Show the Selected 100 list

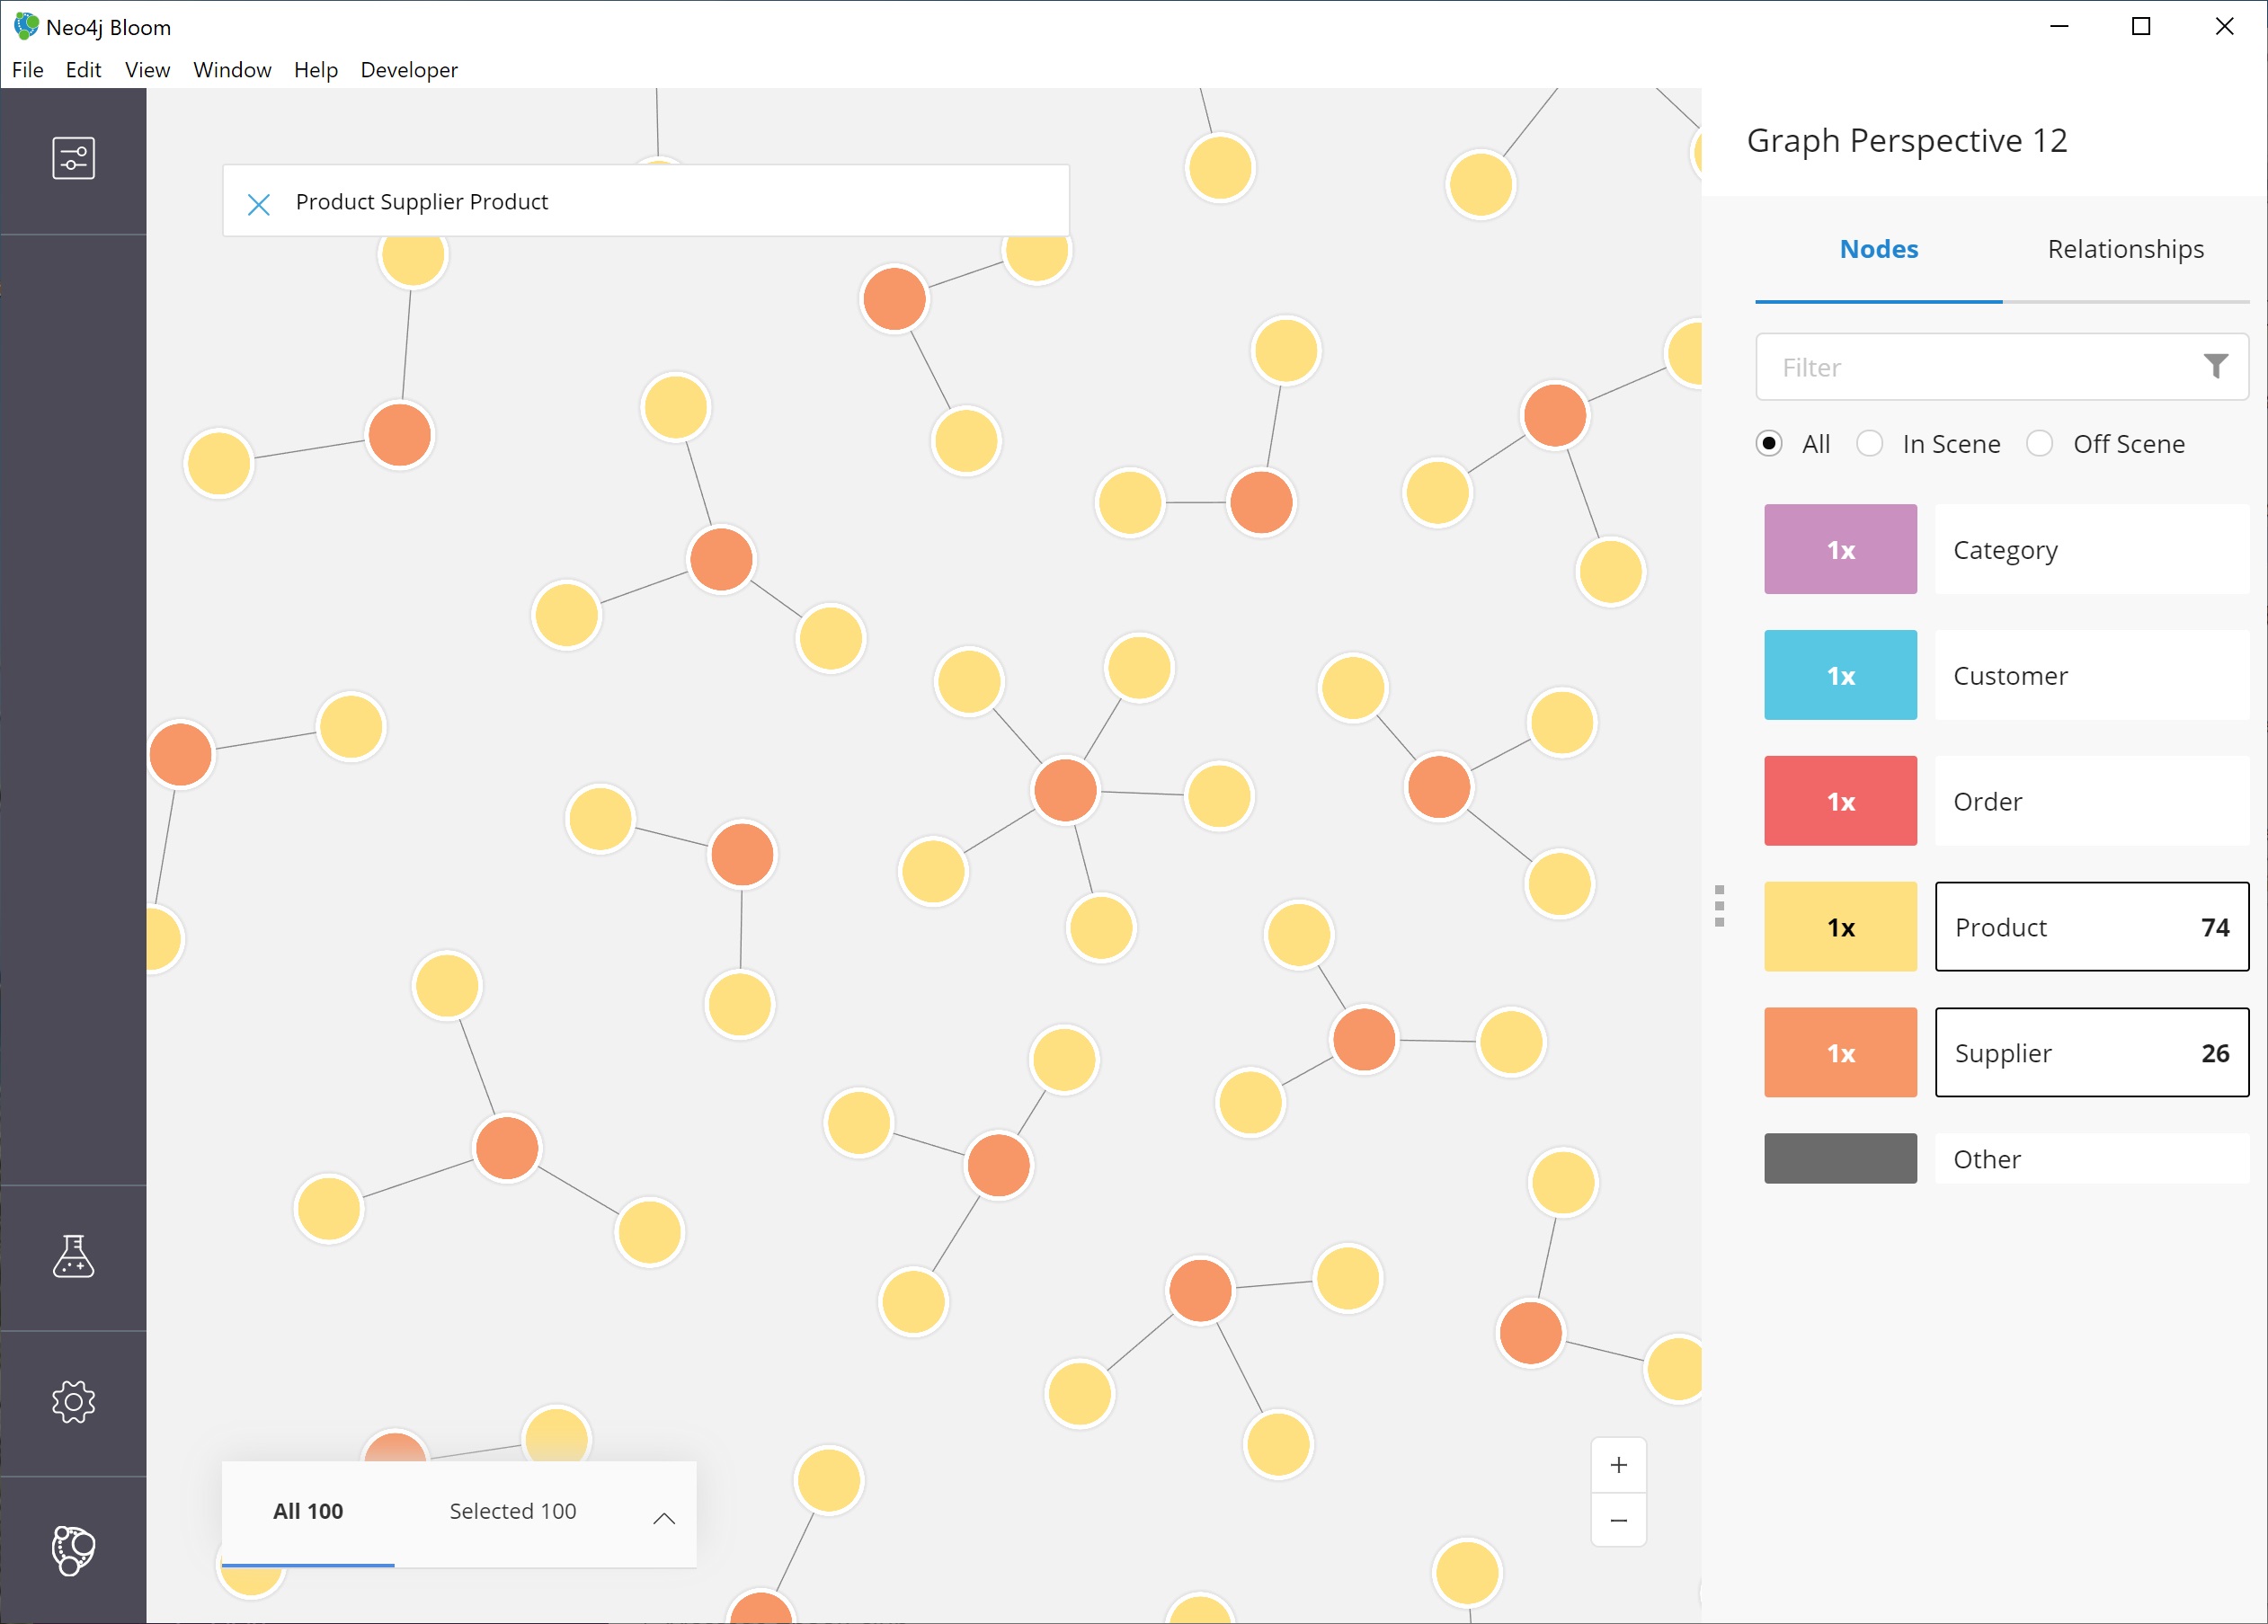click(x=512, y=1510)
